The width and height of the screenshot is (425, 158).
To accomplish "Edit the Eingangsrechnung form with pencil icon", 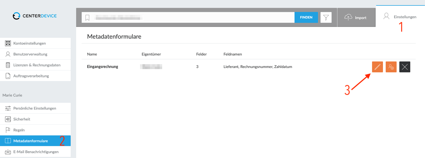I will pos(378,67).
